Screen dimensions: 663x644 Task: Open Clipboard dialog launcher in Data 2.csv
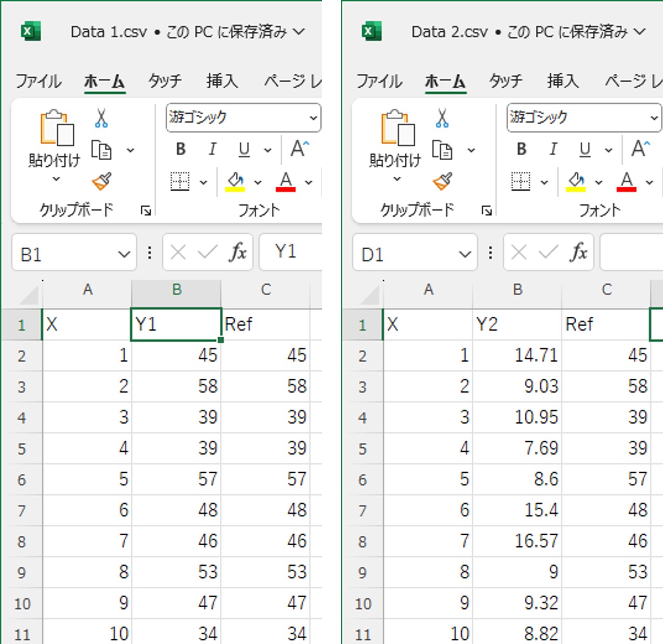click(486, 211)
